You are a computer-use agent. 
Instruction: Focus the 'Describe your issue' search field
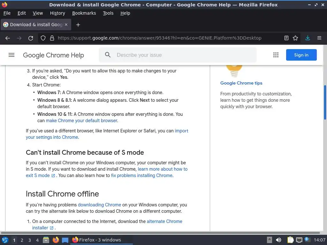click(x=178, y=55)
